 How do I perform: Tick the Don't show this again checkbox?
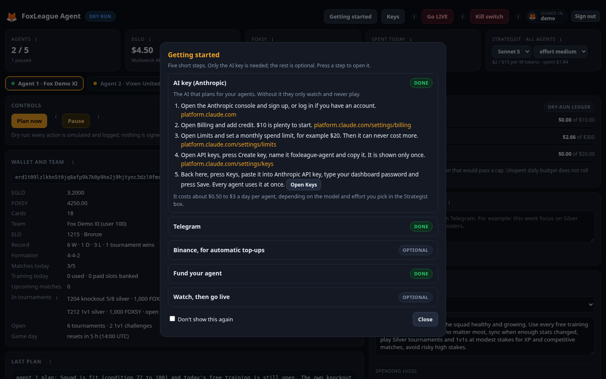(172, 319)
